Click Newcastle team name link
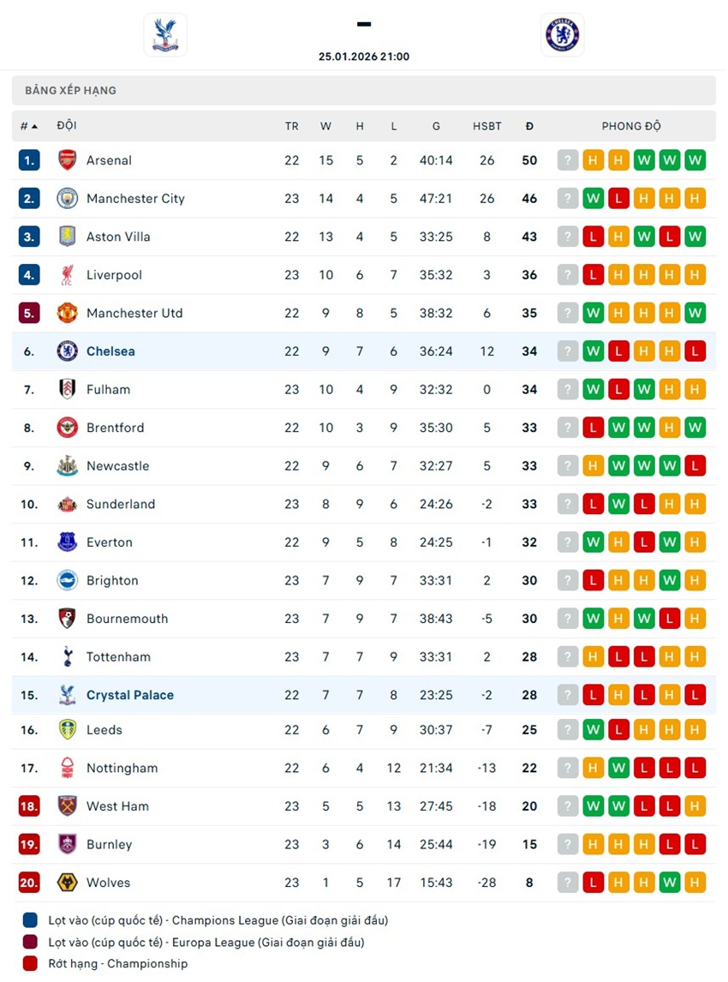 (117, 466)
